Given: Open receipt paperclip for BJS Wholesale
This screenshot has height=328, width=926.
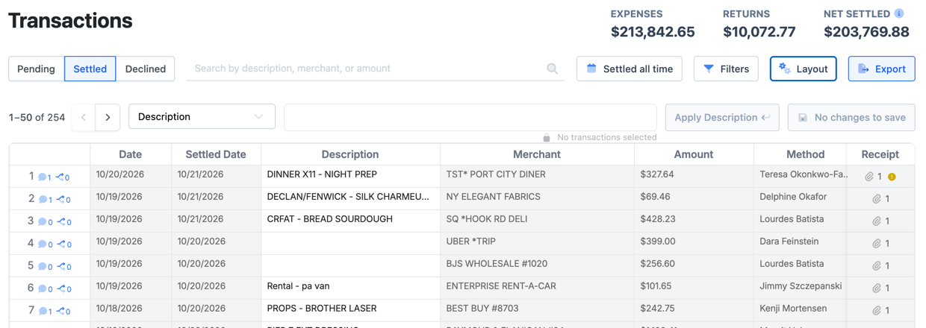Looking at the screenshot, I should 877,266.
